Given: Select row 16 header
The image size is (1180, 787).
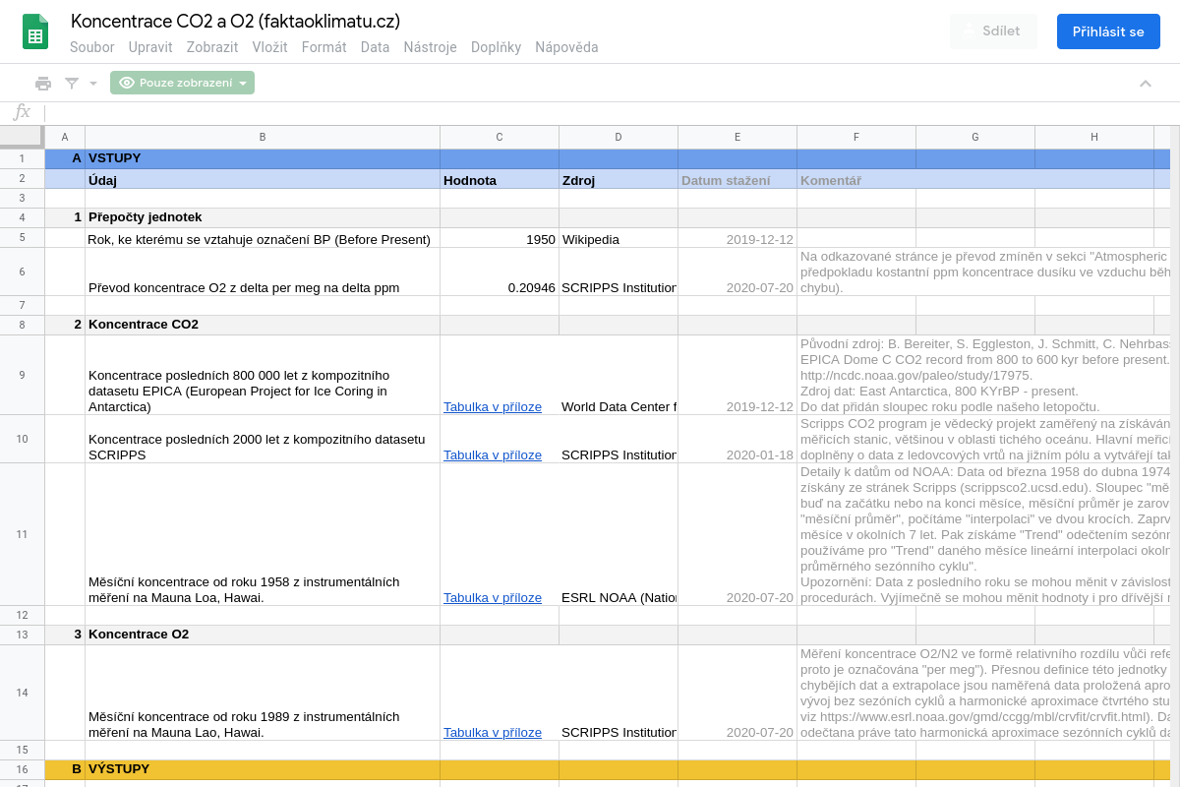Looking at the screenshot, I should pos(22,769).
